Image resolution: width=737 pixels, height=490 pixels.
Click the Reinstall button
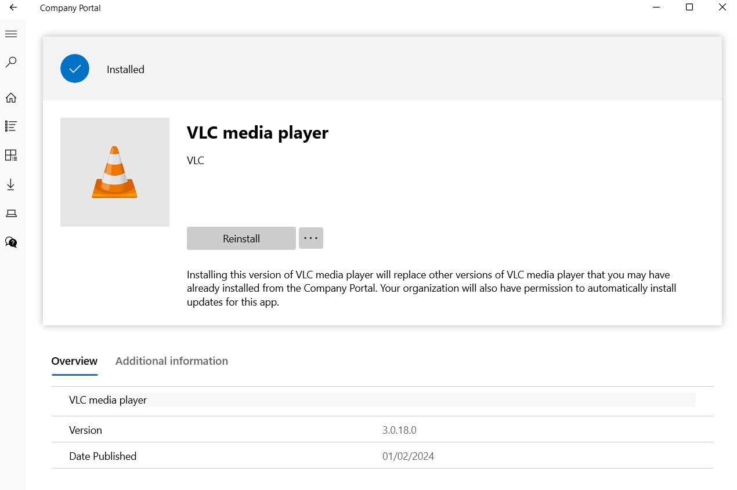point(241,238)
